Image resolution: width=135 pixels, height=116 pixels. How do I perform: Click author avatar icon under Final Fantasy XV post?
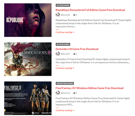coord(58,93)
